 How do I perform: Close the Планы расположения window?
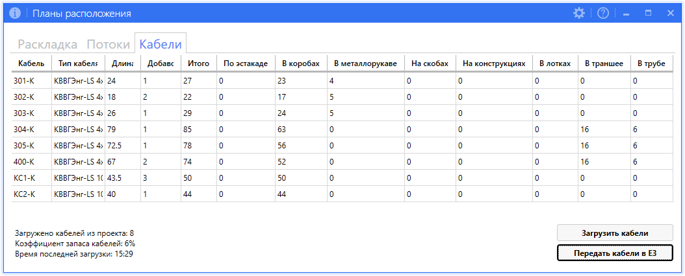(670, 13)
